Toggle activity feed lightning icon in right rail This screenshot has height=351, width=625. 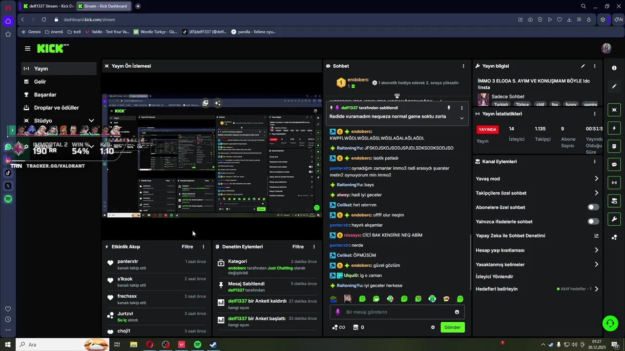[614, 128]
